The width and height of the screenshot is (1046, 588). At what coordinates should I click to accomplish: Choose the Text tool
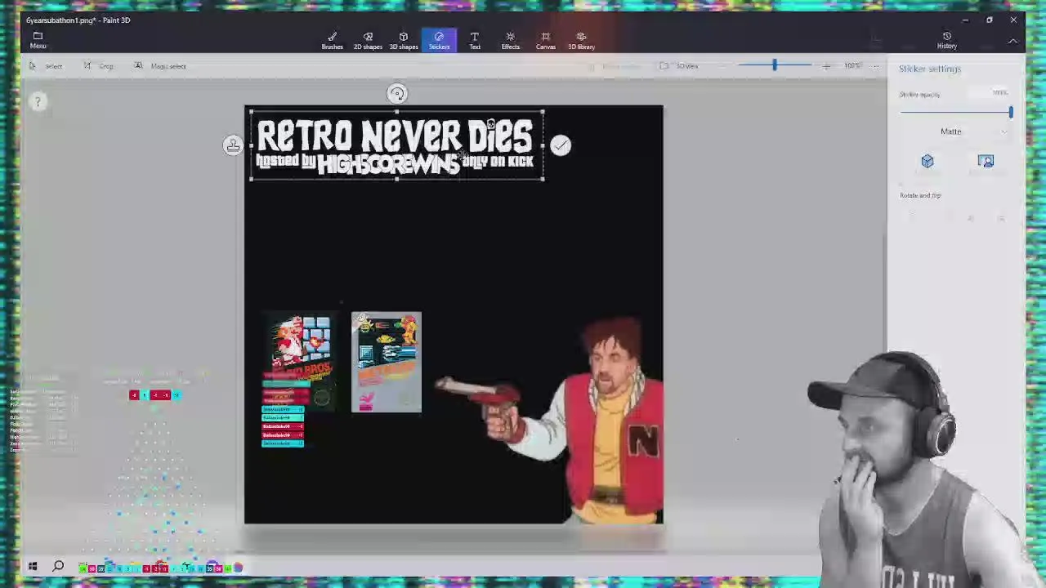click(x=475, y=40)
